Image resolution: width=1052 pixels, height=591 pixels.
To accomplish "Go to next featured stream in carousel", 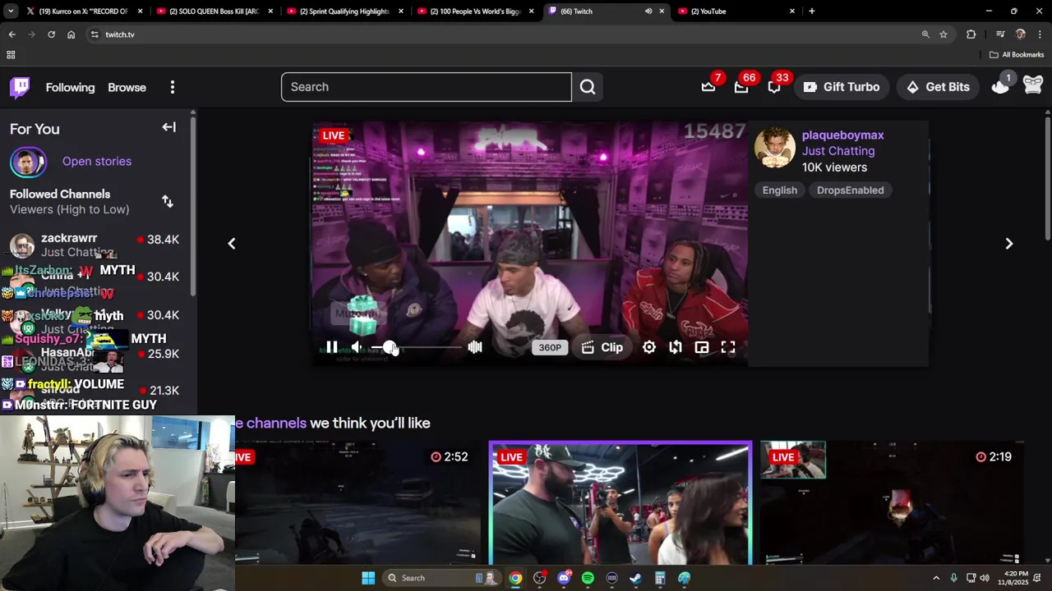I will click(1009, 244).
